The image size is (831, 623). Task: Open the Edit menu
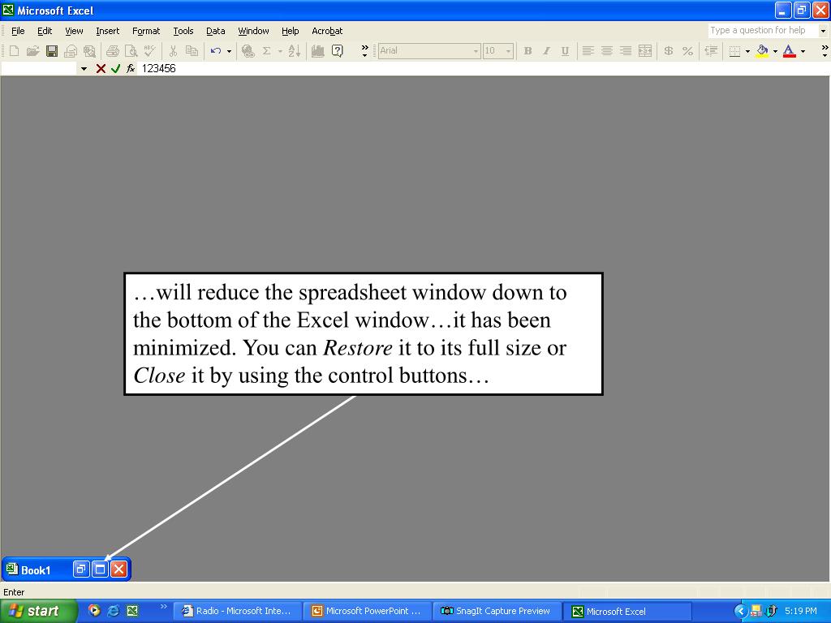coord(45,31)
